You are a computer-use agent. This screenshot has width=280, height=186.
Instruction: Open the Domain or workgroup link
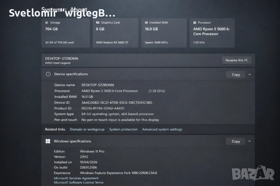pyautogui.click(x=87, y=129)
